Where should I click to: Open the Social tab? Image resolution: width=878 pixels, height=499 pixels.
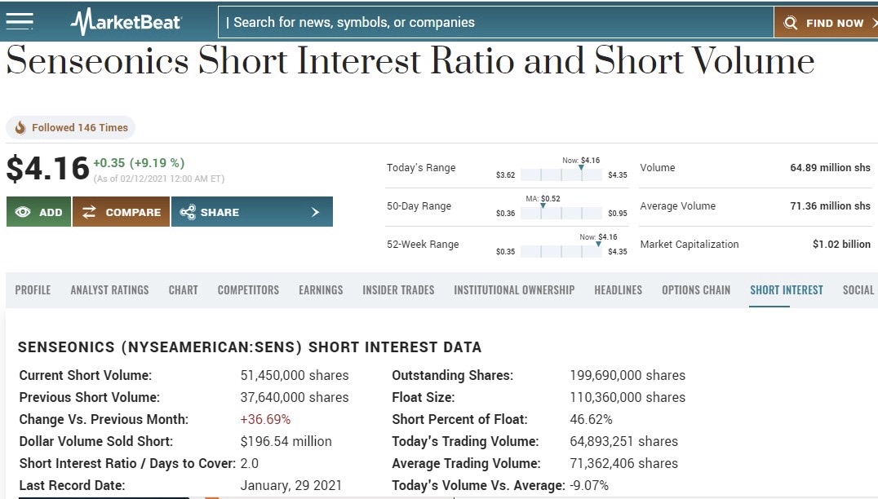pos(858,289)
